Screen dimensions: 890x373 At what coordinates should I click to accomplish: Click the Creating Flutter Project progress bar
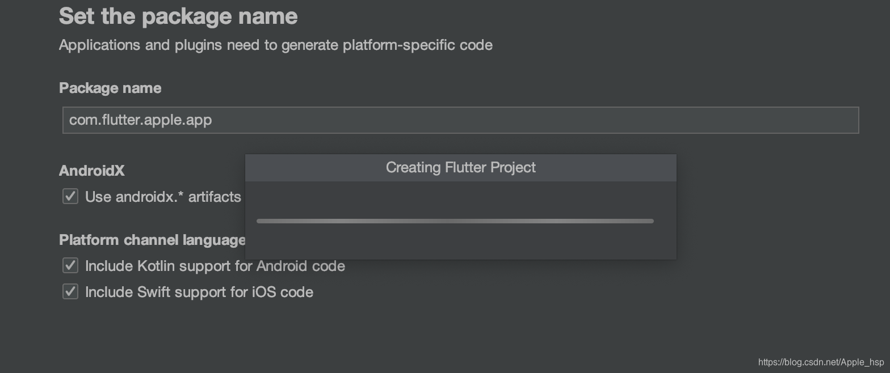pyautogui.click(x=455, y=221)
